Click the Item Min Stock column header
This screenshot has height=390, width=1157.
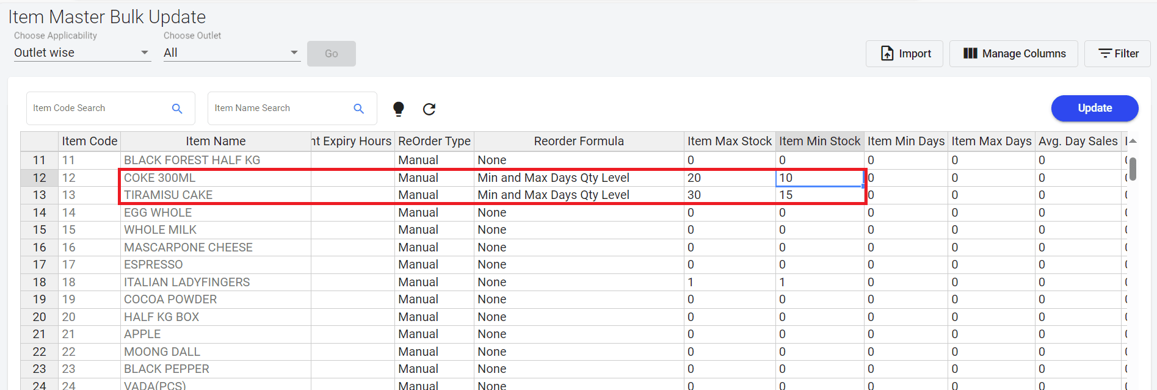[819, 142]
